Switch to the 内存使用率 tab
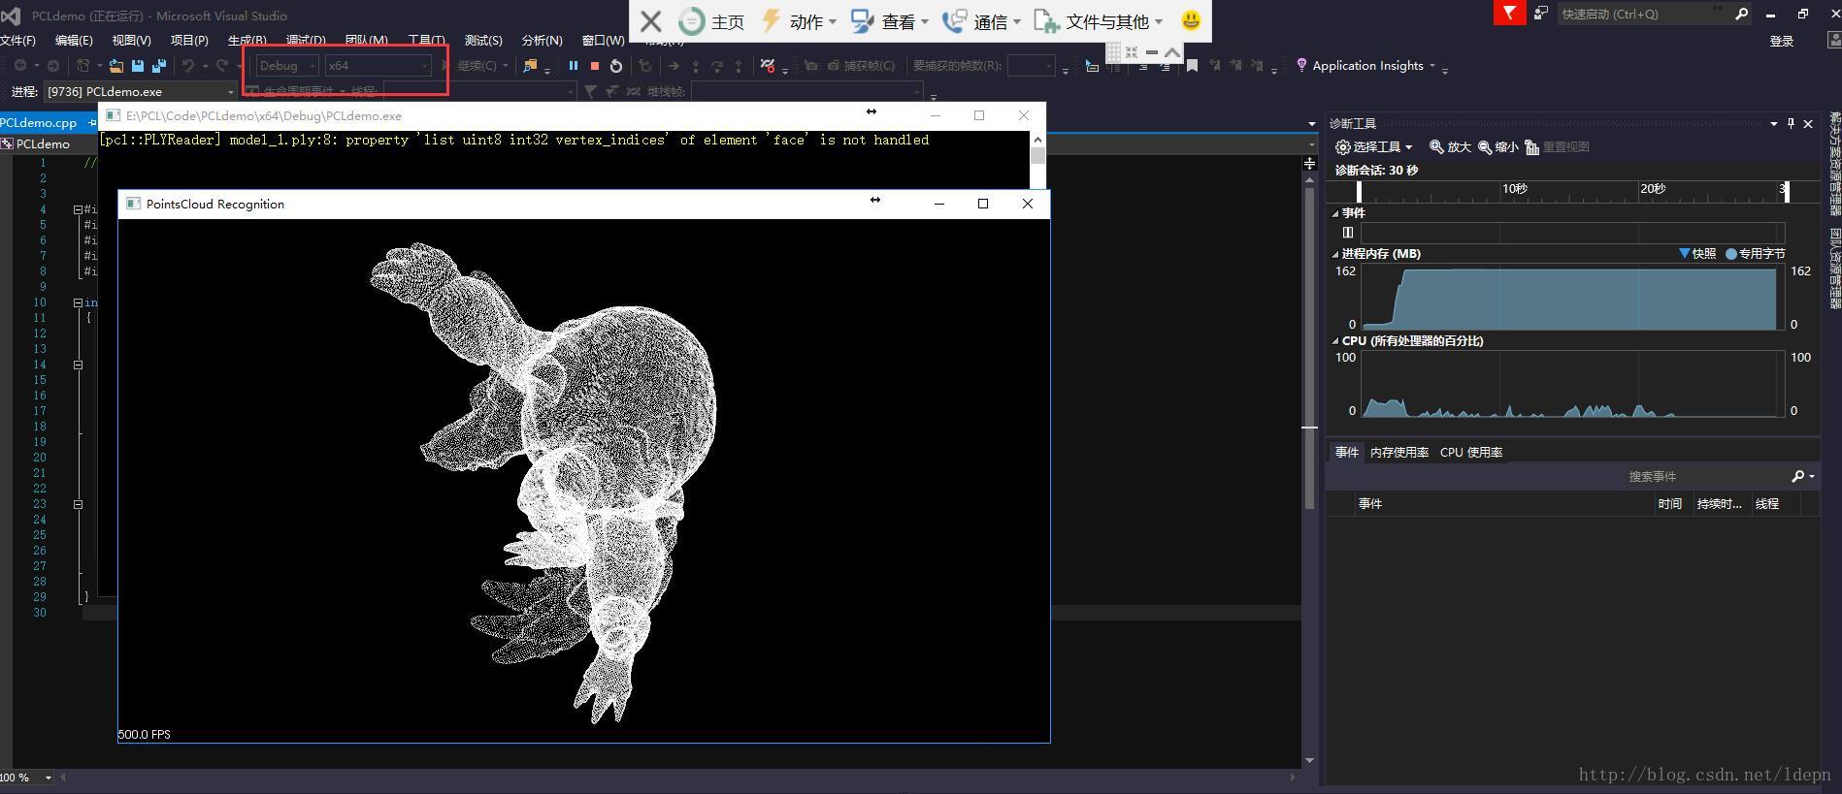The width and height of the screenshot is (1842, 794). click(1398, 453)
